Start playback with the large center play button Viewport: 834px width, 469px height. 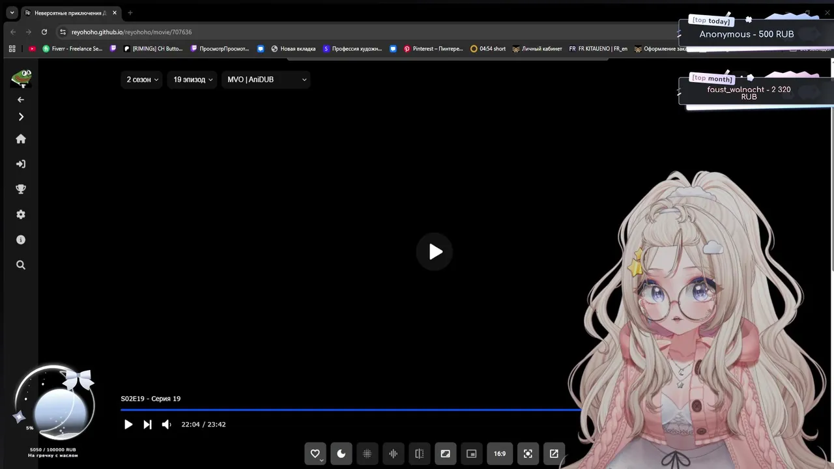pos(435,252)
